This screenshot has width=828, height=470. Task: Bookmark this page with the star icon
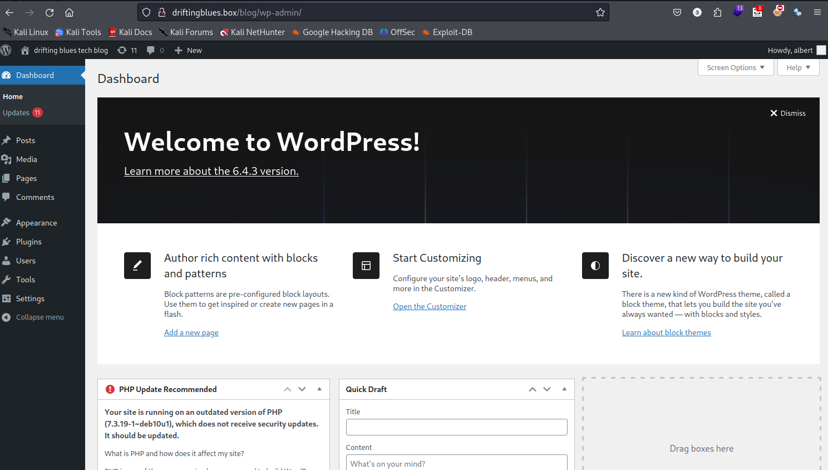click(x=600, y=12)
